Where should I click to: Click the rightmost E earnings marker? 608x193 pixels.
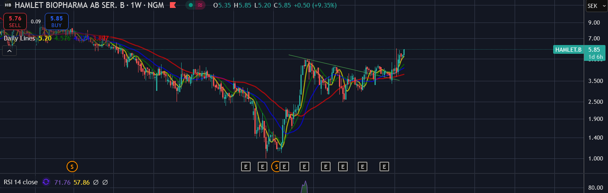pyautogui.click(x=385, y=167)
